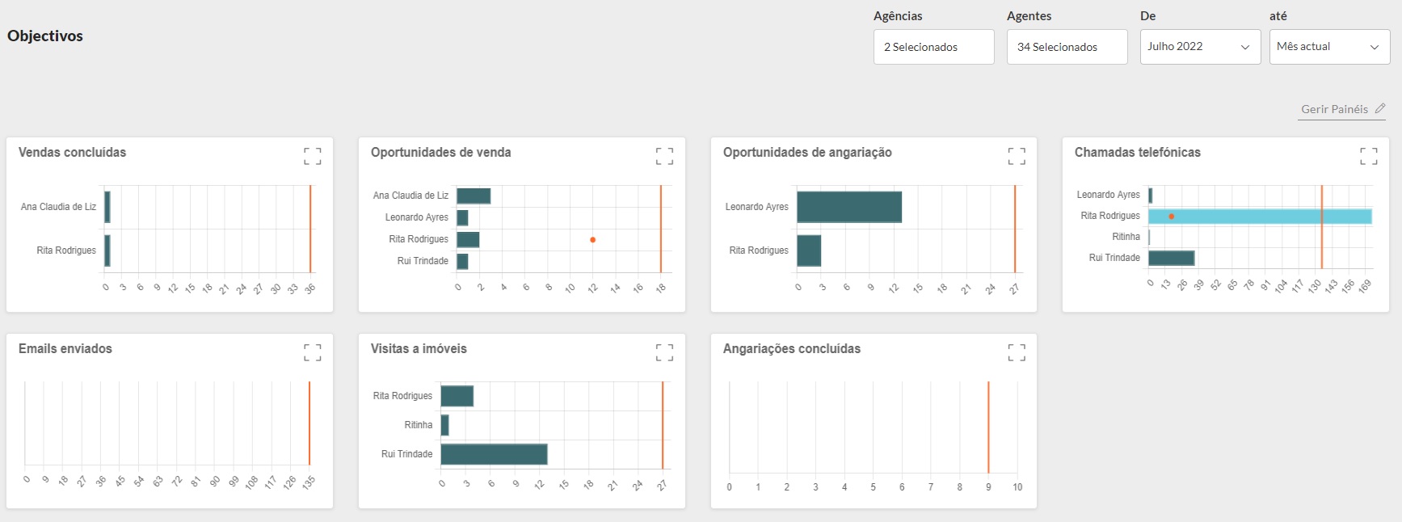Click the orange target line in Angariações concluídas
This screenshot has width=1402, height=522.
click(x=988, y=427)
